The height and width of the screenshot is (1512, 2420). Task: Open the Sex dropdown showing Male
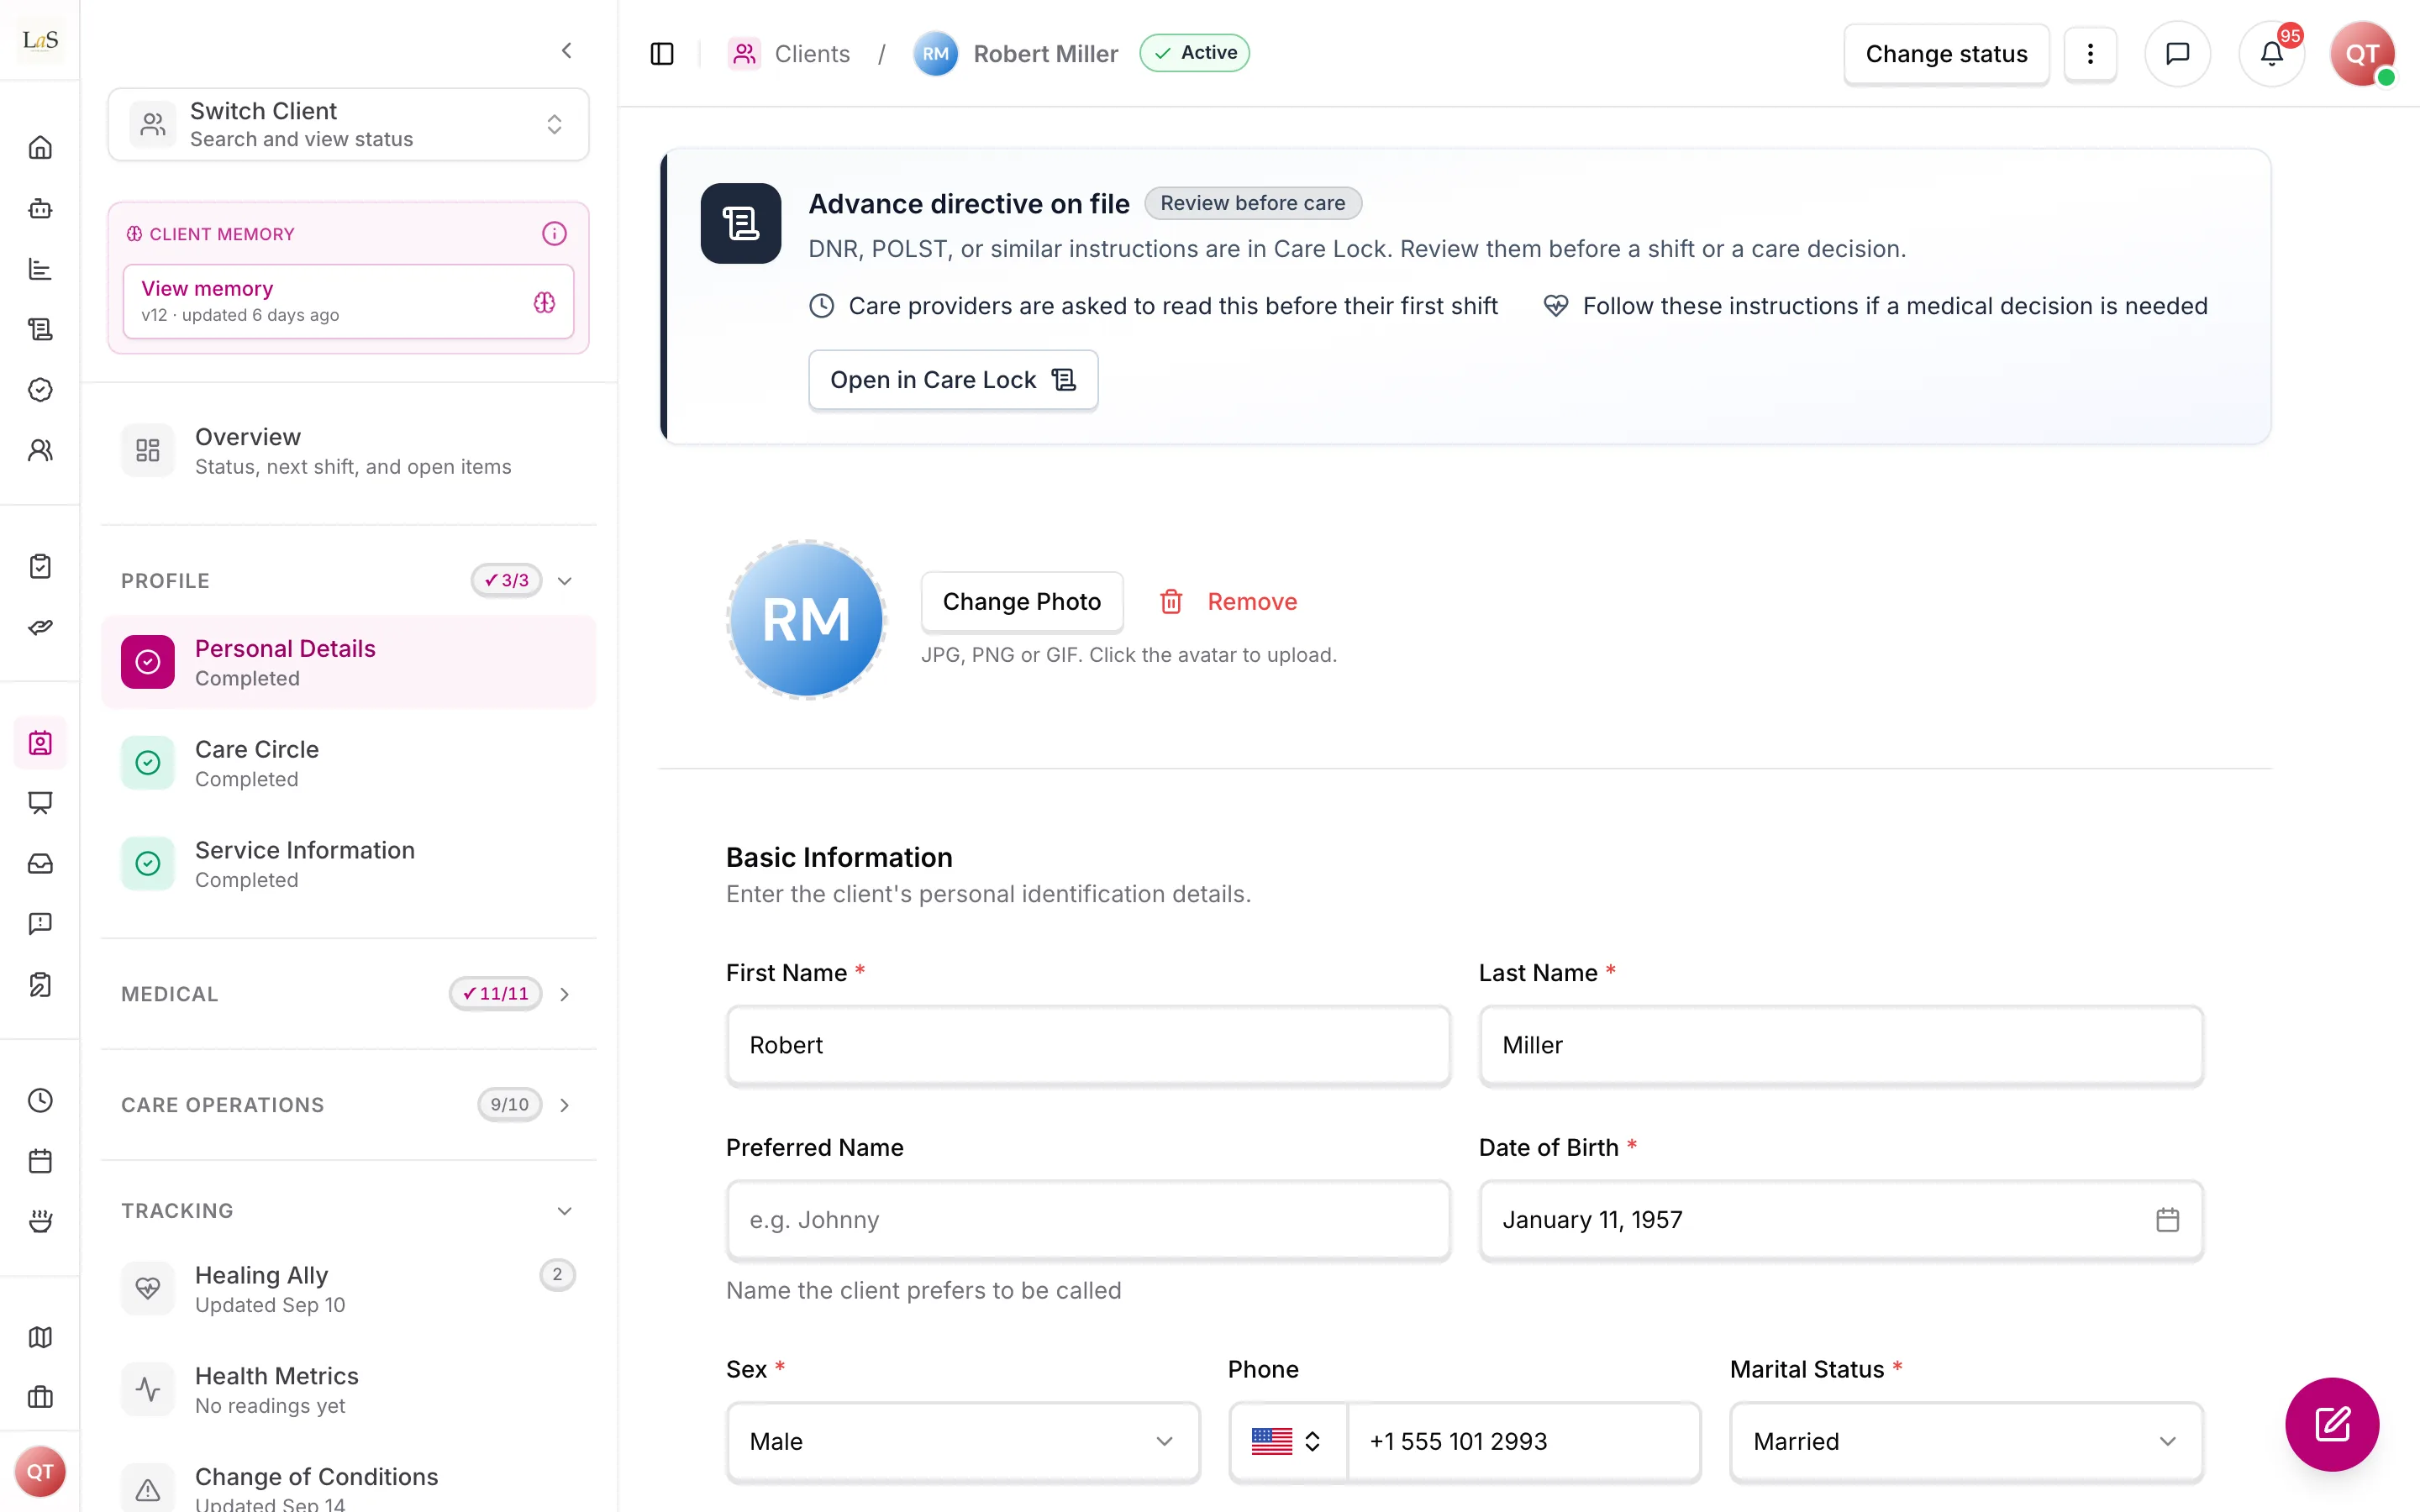963,1441
